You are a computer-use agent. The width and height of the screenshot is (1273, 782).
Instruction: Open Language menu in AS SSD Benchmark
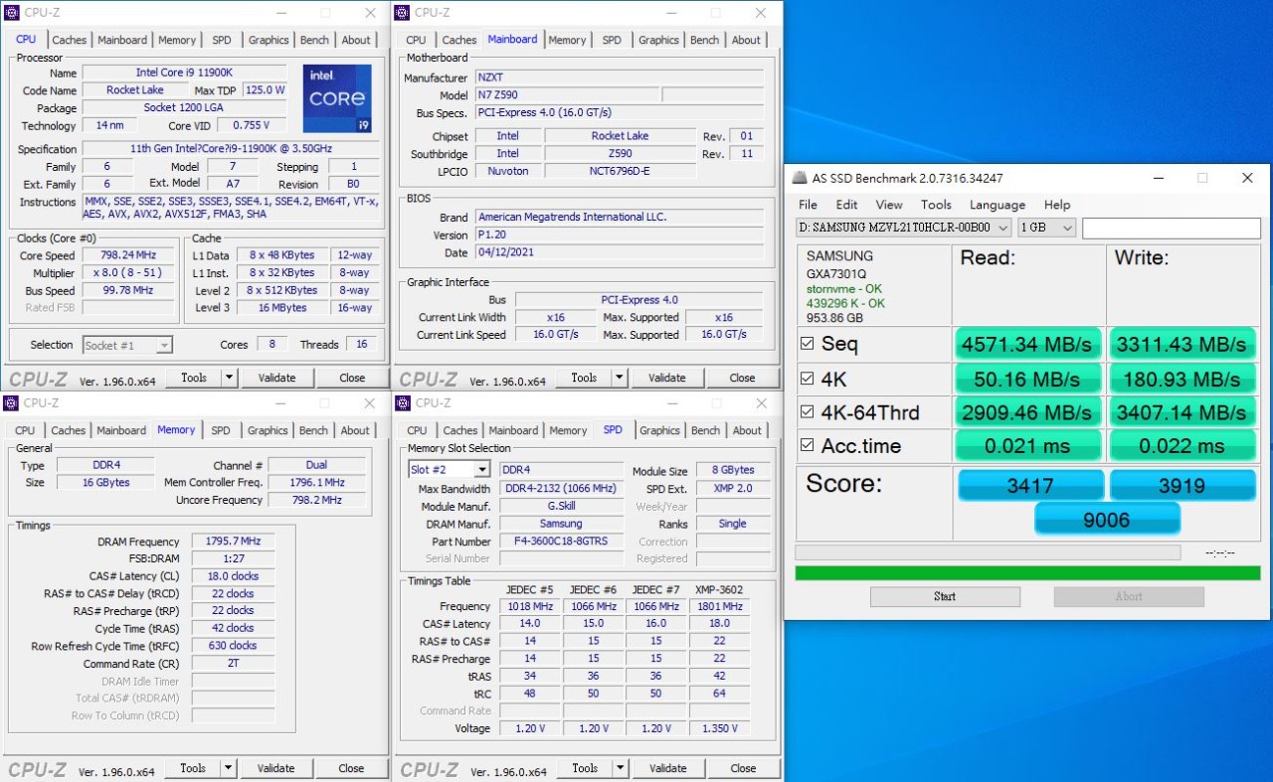(x=998, y=205)
